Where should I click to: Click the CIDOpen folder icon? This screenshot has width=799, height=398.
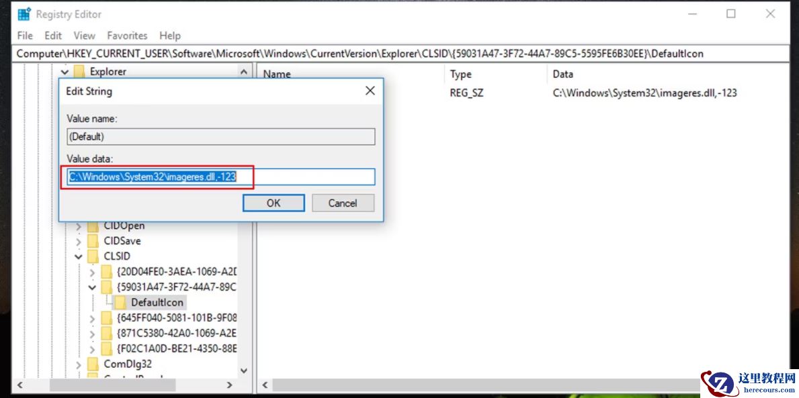pos(93,225)
